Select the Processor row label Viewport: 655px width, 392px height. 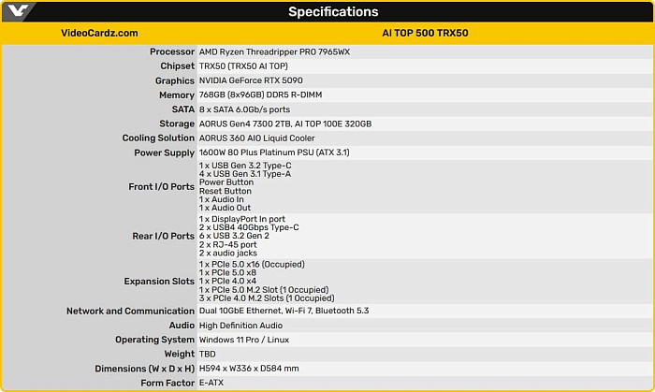click(x=172, y=51)
